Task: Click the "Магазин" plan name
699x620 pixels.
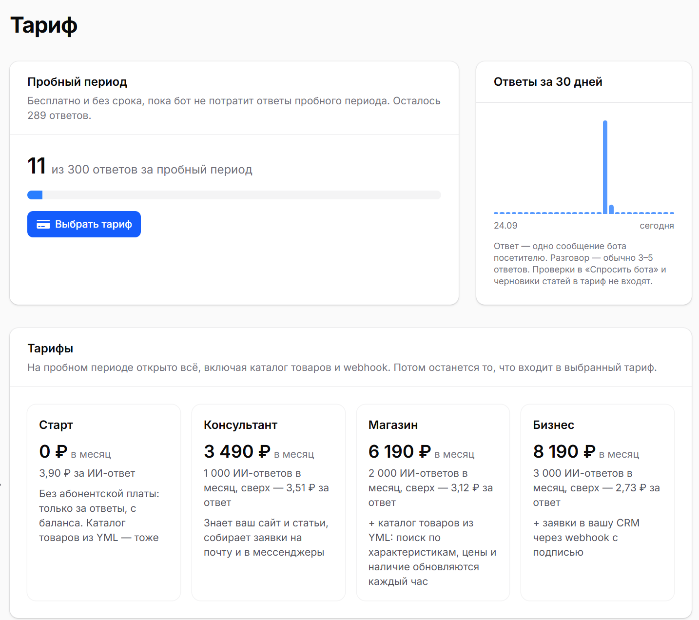Action: click(x=393, y=425)
